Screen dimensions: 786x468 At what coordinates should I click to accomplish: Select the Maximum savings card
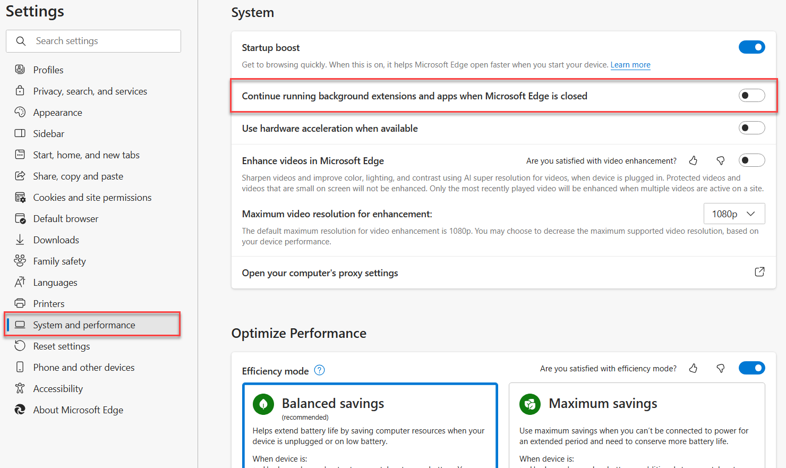click(637, 425)
